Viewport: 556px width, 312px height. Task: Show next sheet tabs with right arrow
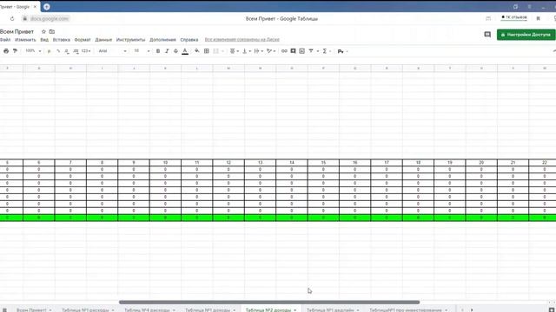pyautogui.click(x=472, y=310)
